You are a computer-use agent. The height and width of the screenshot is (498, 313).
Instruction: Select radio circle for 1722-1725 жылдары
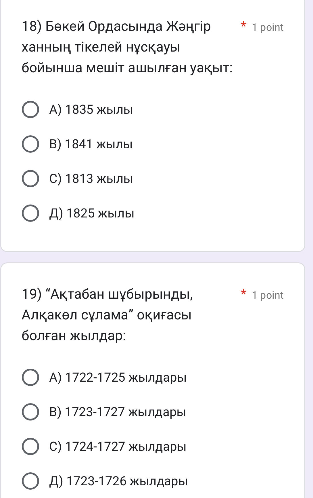[30, 377]
